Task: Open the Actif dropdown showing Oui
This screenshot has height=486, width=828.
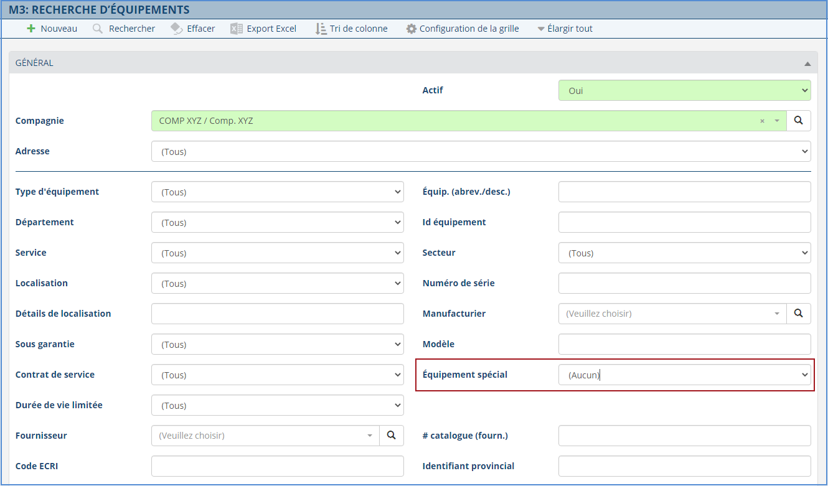Action: coord(685,90)
